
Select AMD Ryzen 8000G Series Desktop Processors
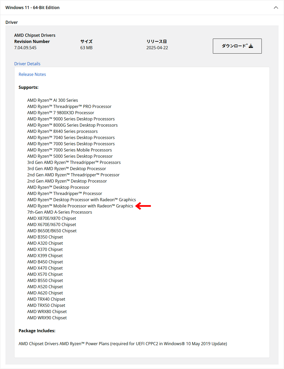[x=72, y=125]
